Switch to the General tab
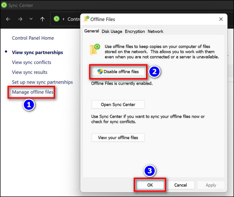234x197 pixels. (x=92, y=31)
